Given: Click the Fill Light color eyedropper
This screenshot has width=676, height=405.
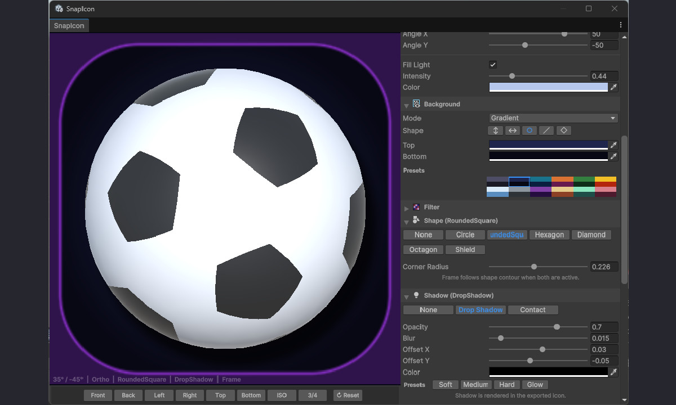Looking at the screenshot, I should coord(614,87).
